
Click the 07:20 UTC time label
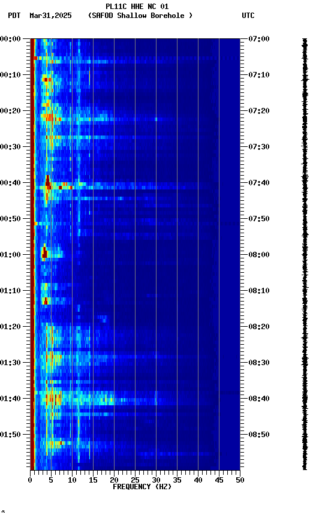pyautogui.click(x=259, y=111)
